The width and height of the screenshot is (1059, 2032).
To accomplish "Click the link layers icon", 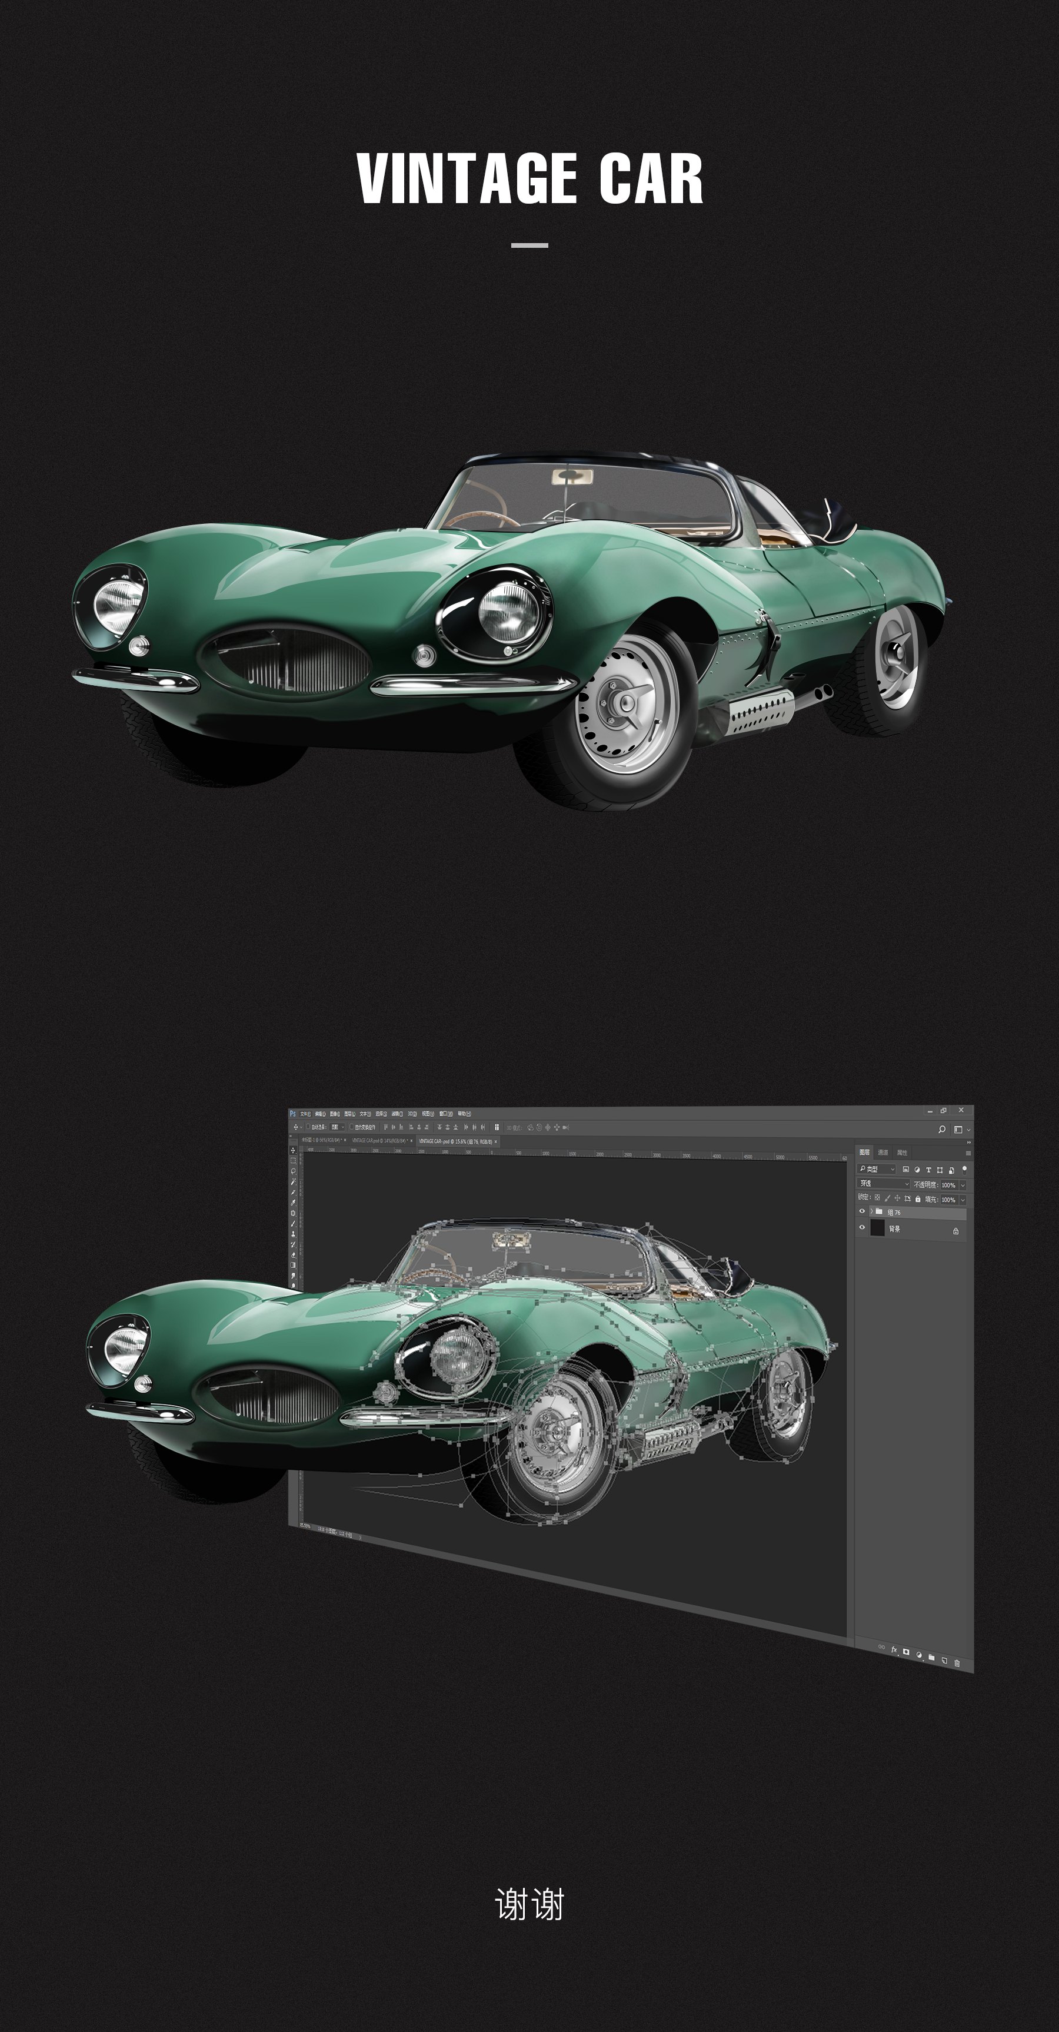I will point(881,1647).
